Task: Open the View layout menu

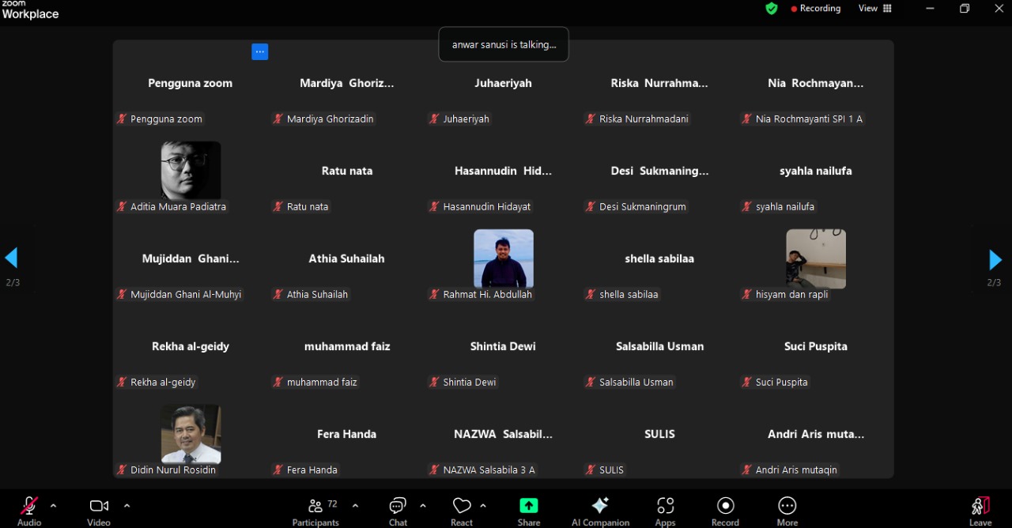Action: pos(875,9)
